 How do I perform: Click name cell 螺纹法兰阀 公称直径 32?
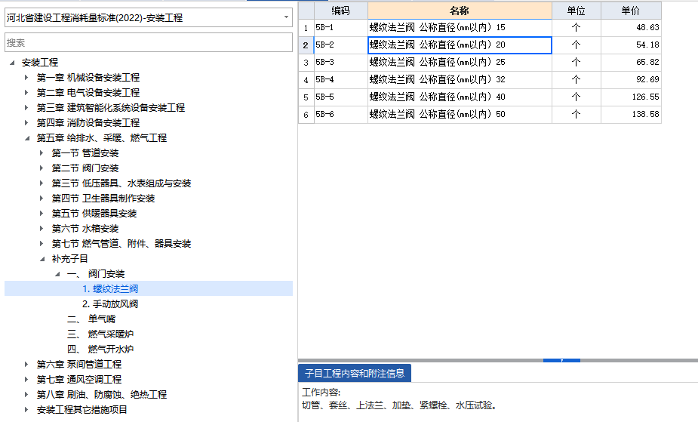pos(460,80)
